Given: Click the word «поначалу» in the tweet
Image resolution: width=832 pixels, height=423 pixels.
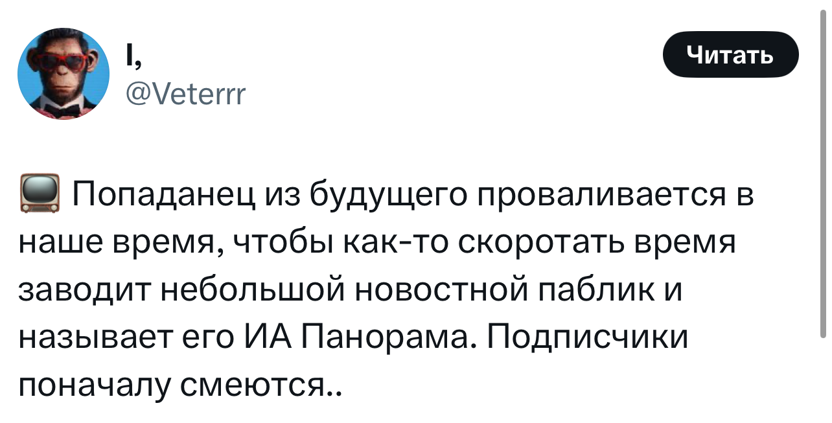Looking at the screenshot, I should [91, 386].
